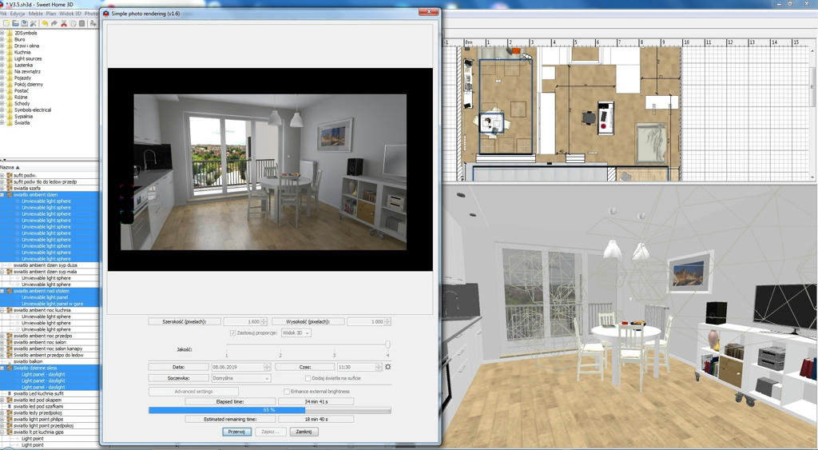818x450 pixels.
Task: Click the icon of swiatlo light point philips
Action: click(10, 419)
